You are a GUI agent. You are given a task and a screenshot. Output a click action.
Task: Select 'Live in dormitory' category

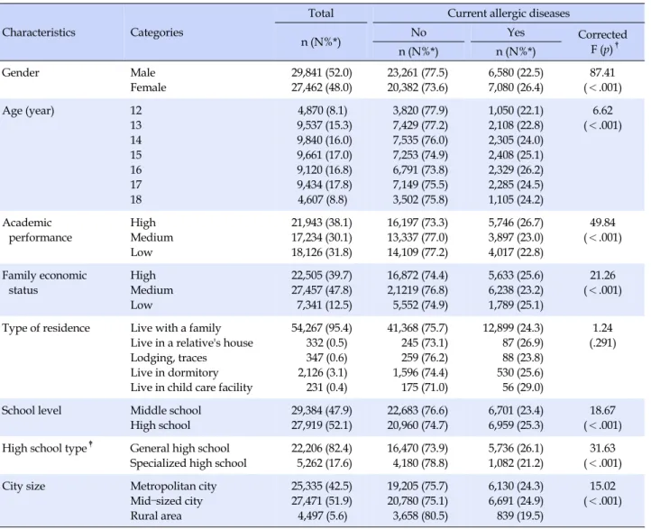pos(174,372)
